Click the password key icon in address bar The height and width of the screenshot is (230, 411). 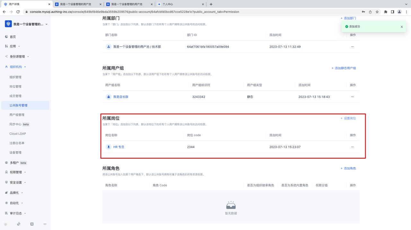click(363, 12)
